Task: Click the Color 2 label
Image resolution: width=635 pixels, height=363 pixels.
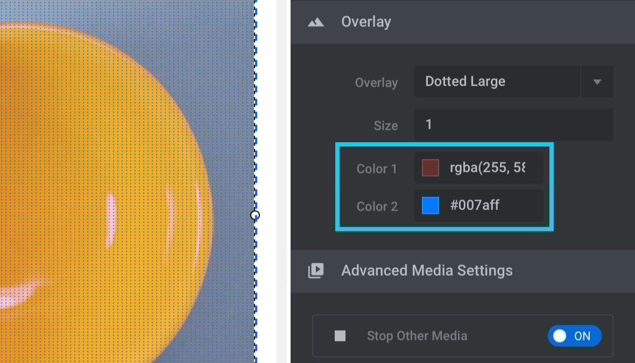Action: (377, 206)
